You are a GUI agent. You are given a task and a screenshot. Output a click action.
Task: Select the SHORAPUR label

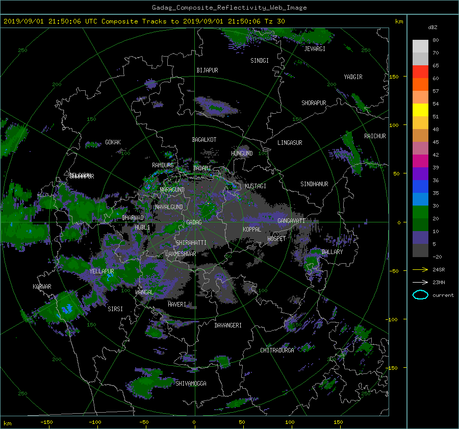click(314, 103)
